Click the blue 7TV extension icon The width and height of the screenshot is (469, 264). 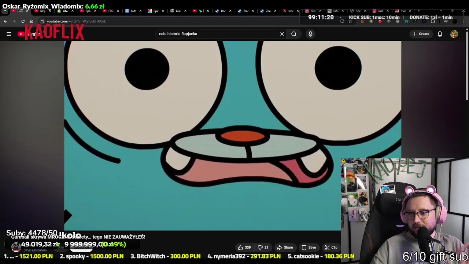pos(406,21)
